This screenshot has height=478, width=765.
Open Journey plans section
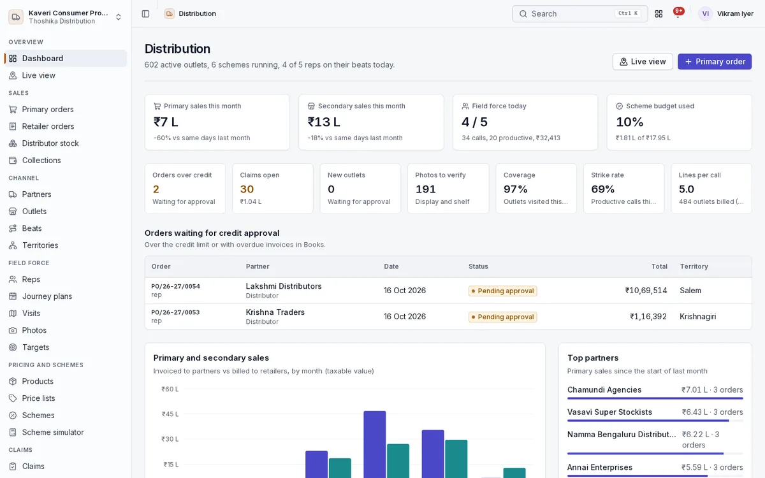(66, 296)
